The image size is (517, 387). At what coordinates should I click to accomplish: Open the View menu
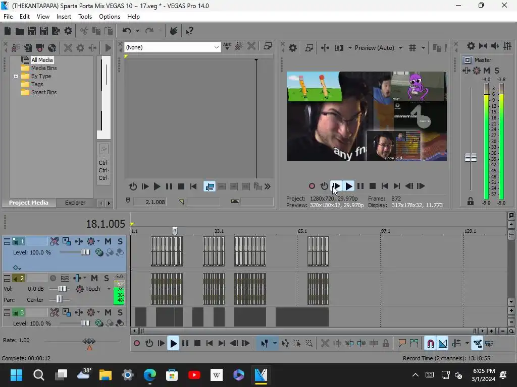43,17
